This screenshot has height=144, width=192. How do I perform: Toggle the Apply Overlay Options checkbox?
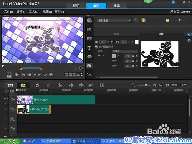tap(96, 46)
